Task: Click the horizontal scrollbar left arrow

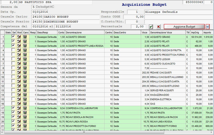Action: (2, 132)
